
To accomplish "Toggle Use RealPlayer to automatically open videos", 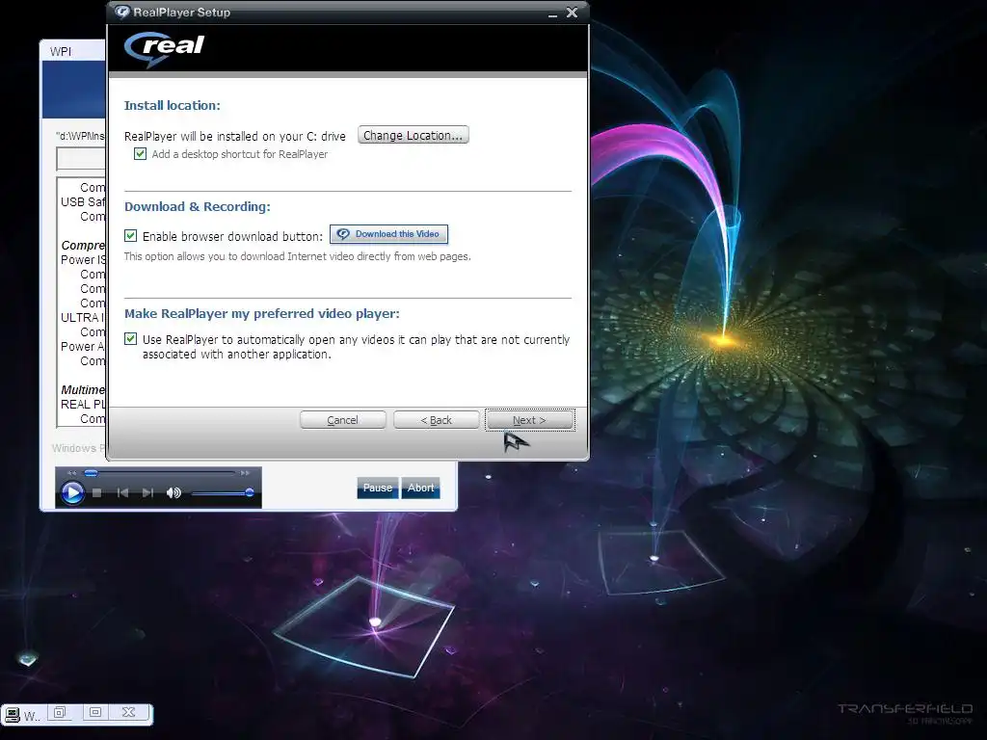I will (130, 338).
